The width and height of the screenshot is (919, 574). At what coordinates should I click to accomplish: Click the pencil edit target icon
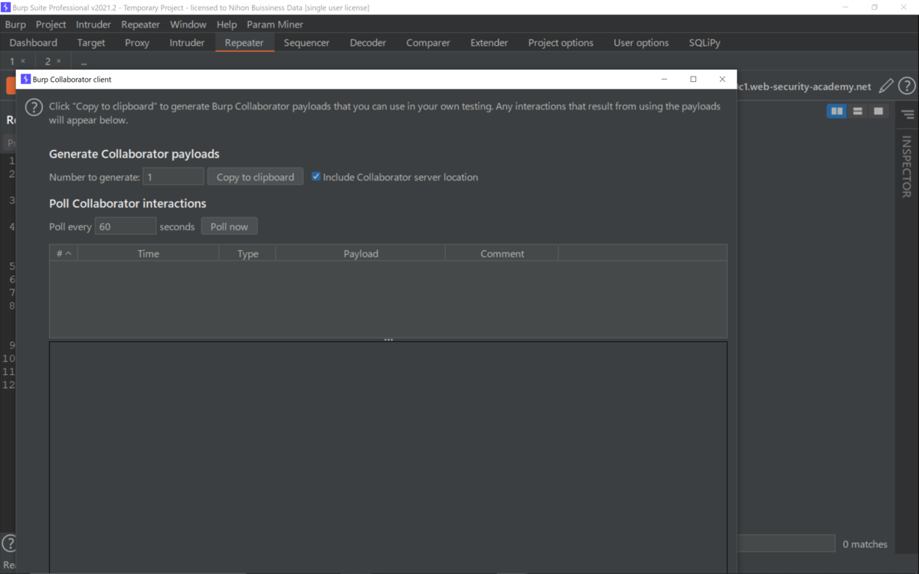coord(886,86)
